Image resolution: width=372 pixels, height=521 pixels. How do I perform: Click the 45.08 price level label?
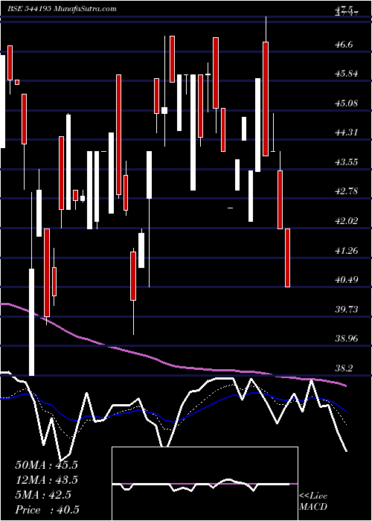click(x=347, y=103)
